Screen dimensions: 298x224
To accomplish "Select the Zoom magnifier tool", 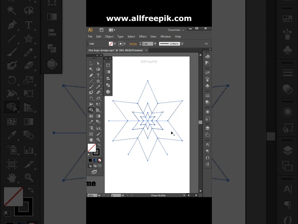I will point(98,140).
